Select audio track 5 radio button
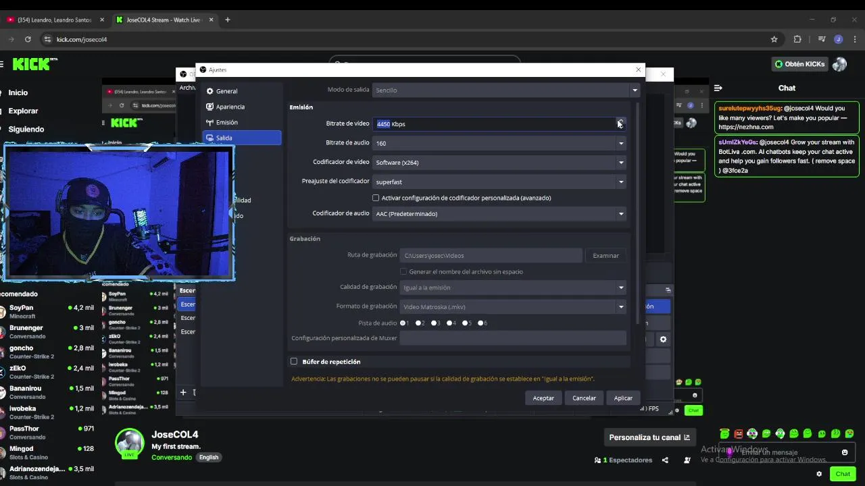Viewport: 865px width, 486px height. tap(465, 323)
